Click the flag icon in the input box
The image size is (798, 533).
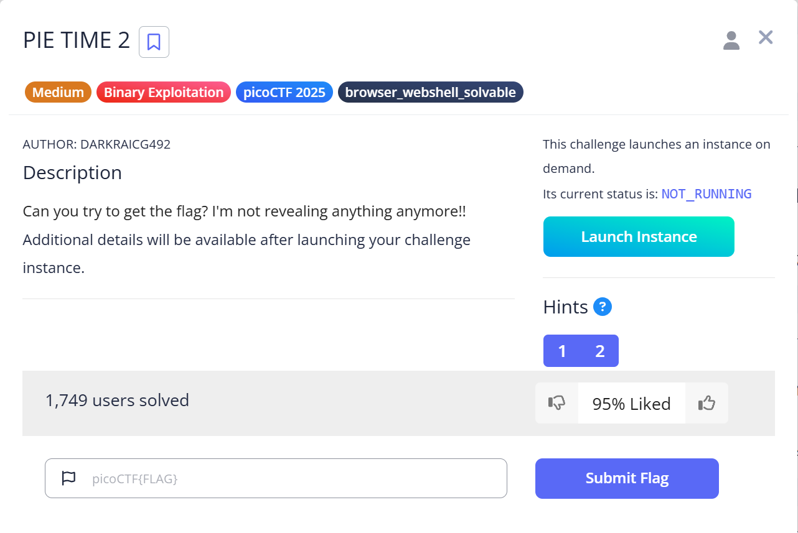[68, 478]
